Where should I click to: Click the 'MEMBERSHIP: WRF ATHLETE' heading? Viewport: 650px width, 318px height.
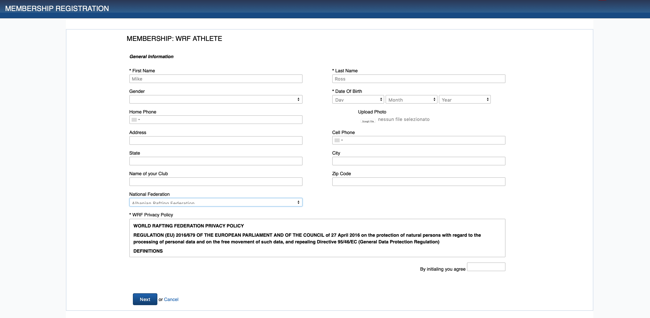coord(174,39)
